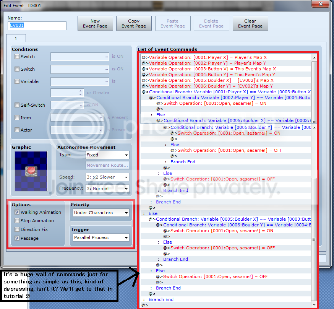Toggle the Direction Fix checkbox
Image resolution: width=334 pixels, height=309 pixels.
pyautogui.click(x=17, y=229)
